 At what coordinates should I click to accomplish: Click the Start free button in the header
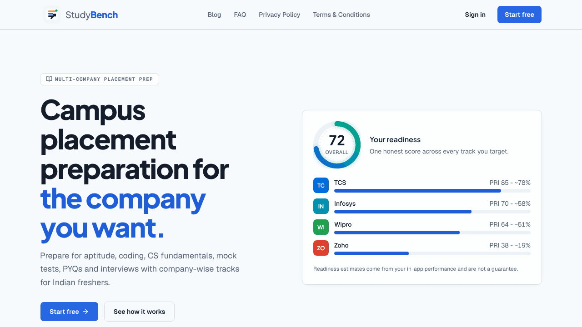pos(519,15)
